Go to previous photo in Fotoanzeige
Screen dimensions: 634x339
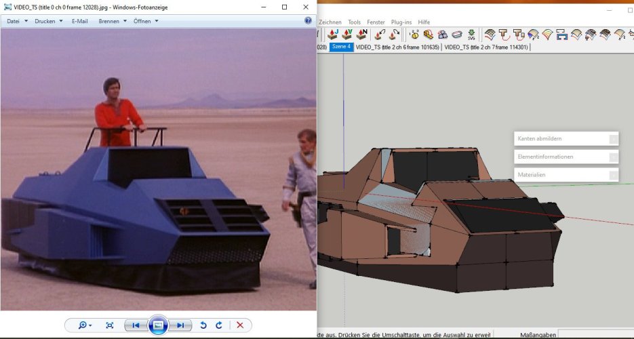point(136,325)
